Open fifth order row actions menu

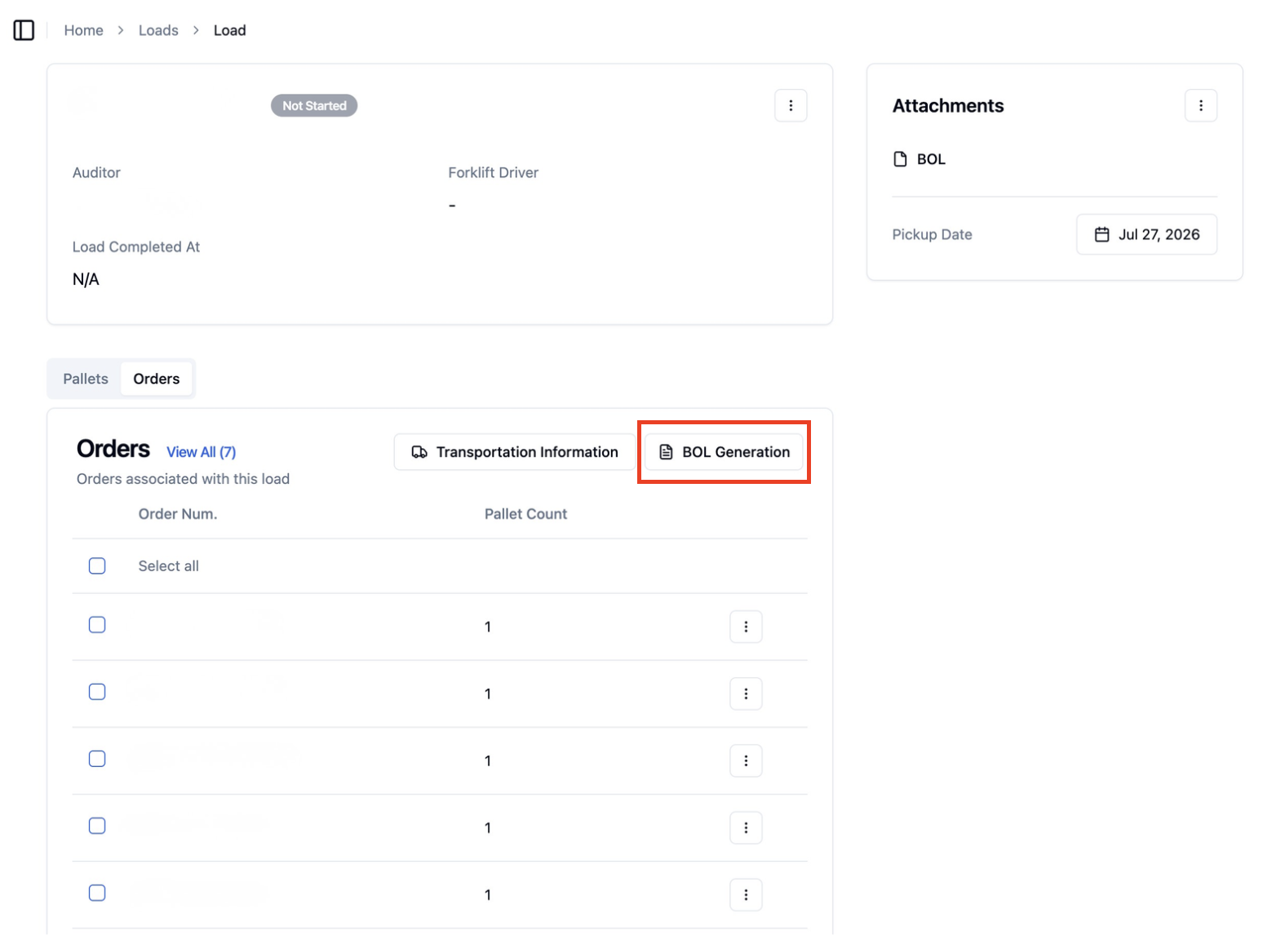[x=746, y=894]
